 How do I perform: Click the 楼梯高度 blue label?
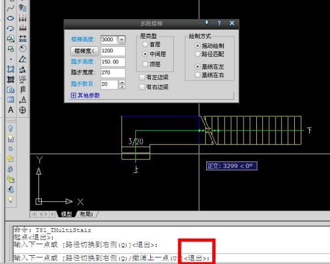click(82, 40)
